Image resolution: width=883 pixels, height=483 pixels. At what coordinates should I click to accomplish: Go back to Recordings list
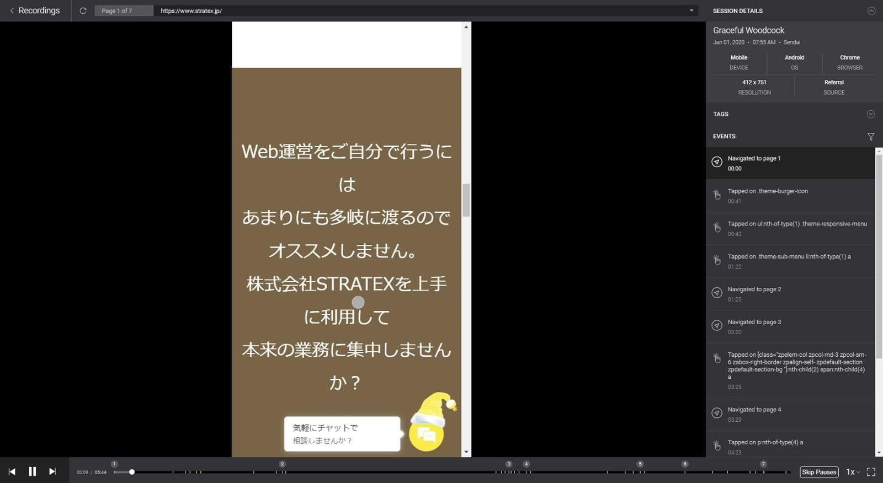pyautogui.click(x=35, y=10)
